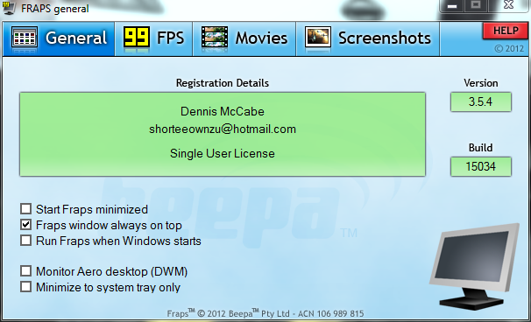Enable Run Fraps when Windows starts
The image size is (531, 322).
pyautogui.click(x=25, y=241)
